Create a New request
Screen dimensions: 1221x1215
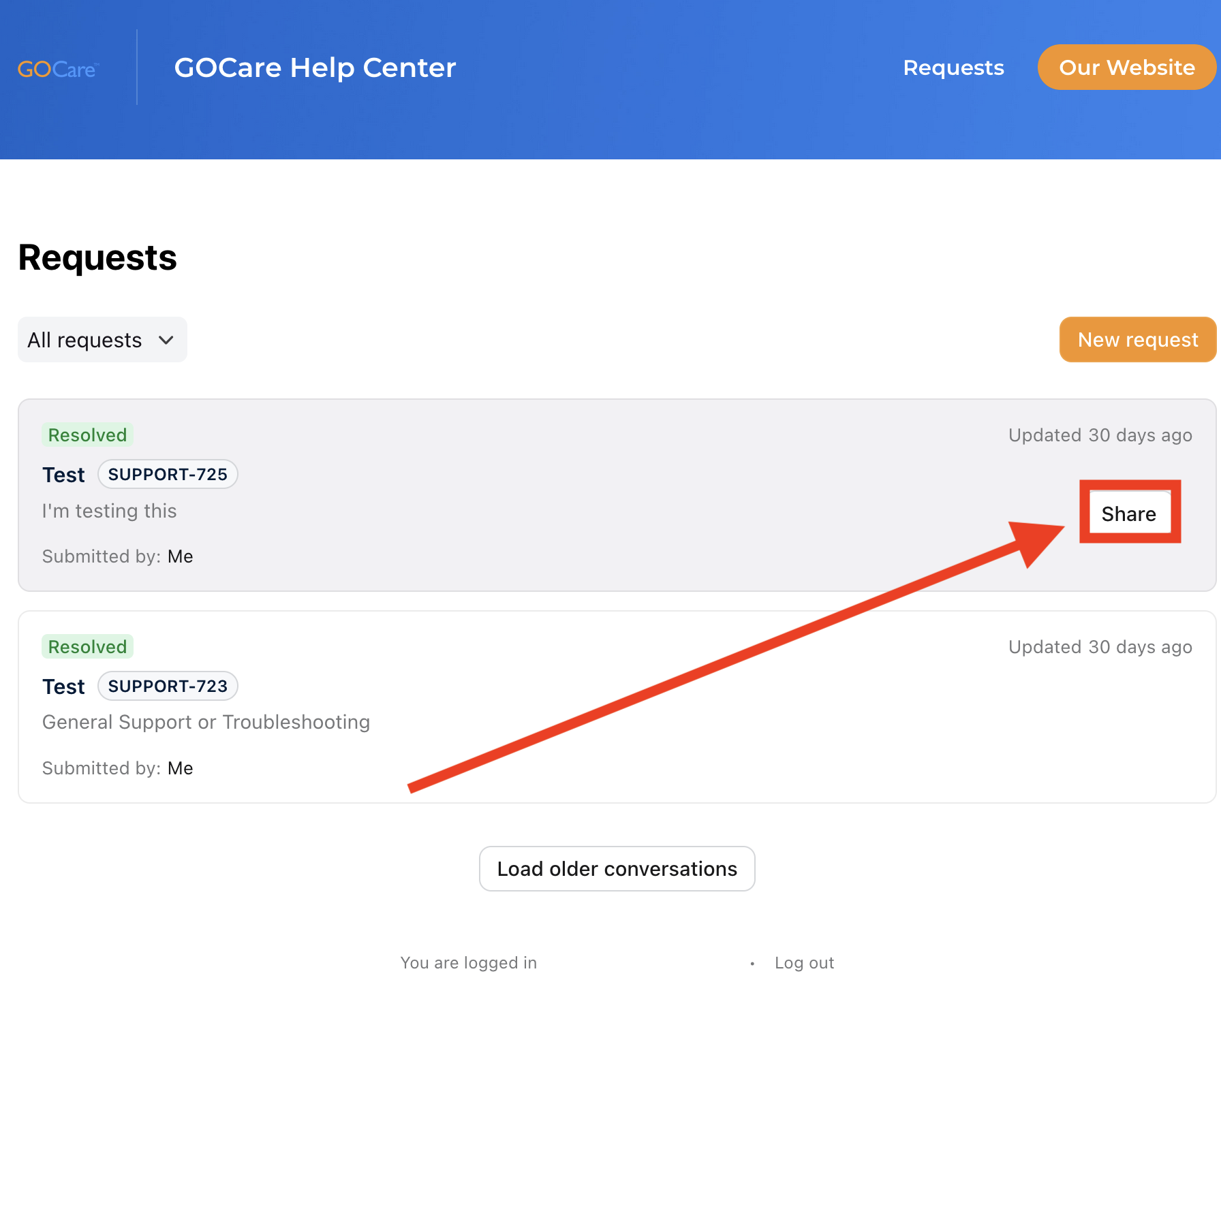click(1137, 340)
